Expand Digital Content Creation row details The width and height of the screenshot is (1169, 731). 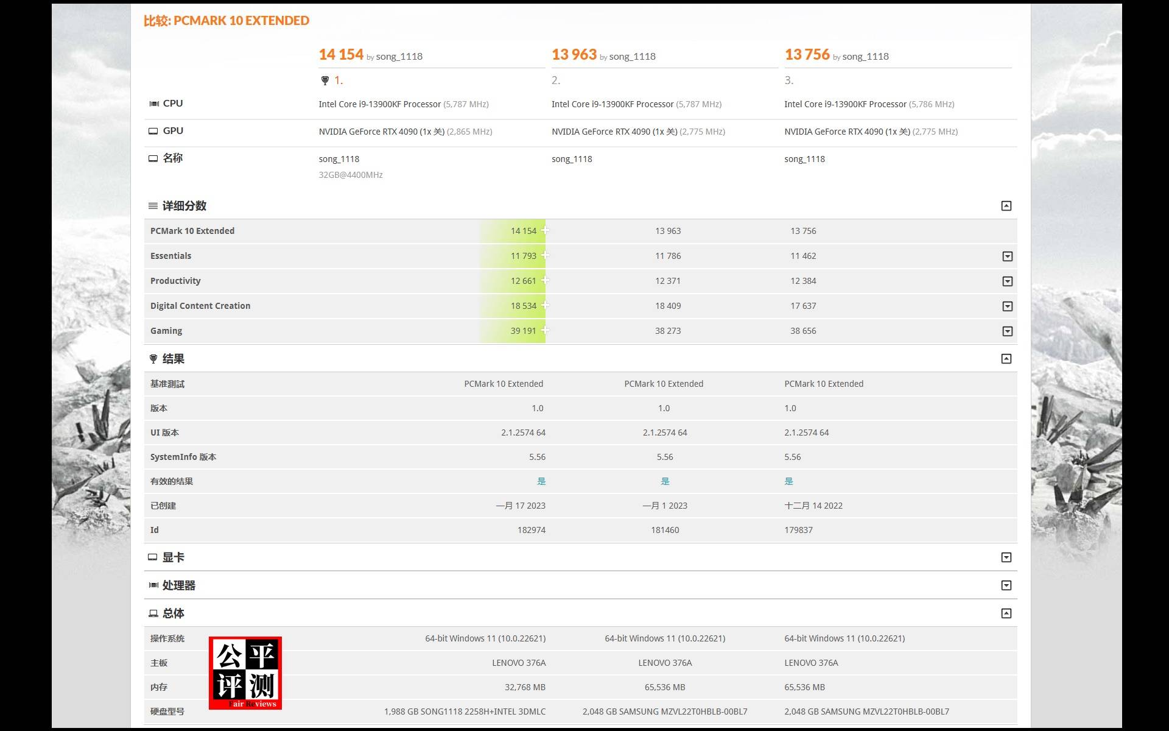[x=1007, y=306]
